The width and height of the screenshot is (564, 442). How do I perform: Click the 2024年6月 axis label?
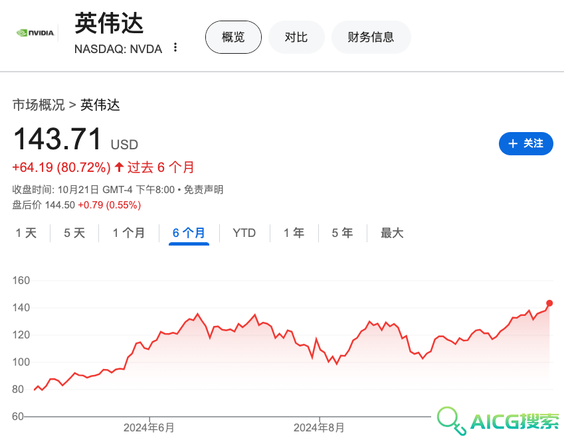point(149,427)
